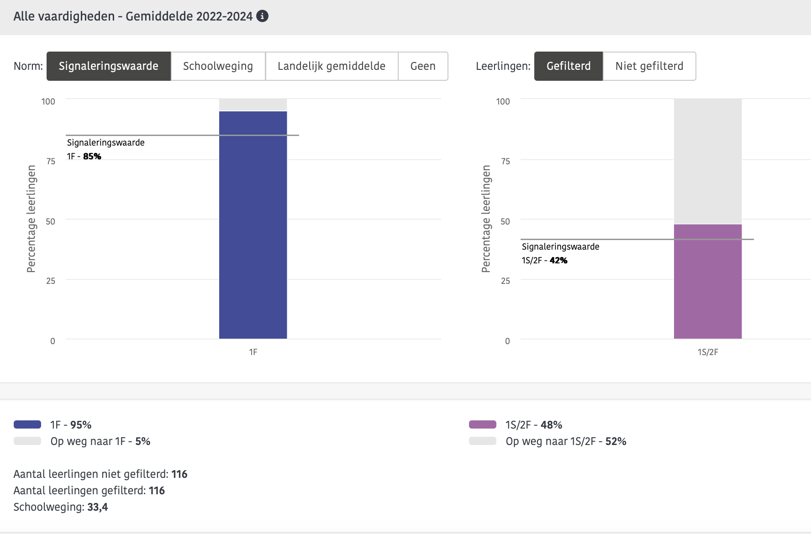
Task: Click the '1S/2F - 48%' legend label
Action: [x=533, y=425]
